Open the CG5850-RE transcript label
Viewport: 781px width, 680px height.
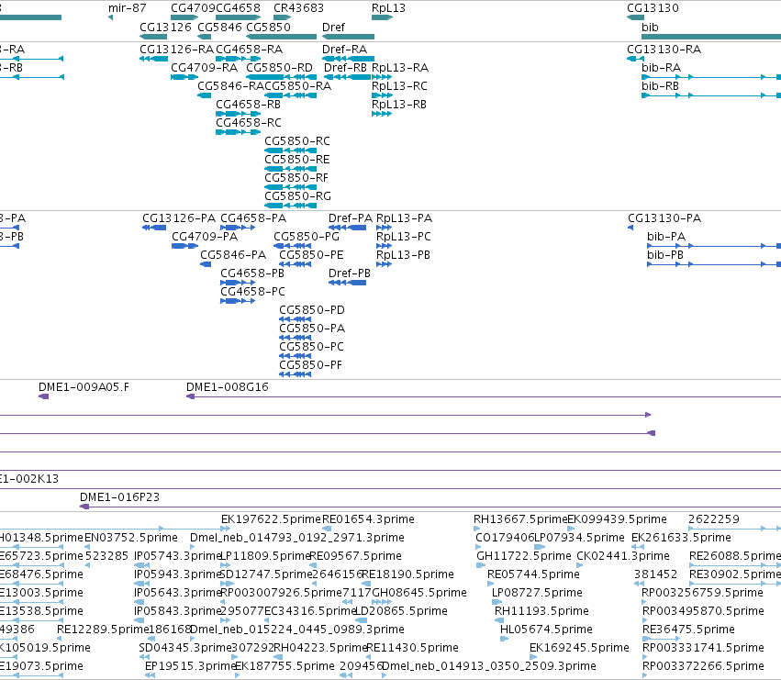tap(296, 160)
